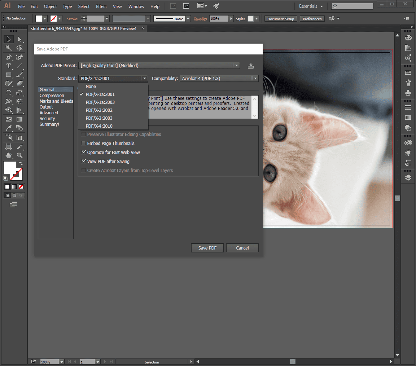Select the Scale tool
The width and height of the screenshot is (416, 366).
point(19,93)
